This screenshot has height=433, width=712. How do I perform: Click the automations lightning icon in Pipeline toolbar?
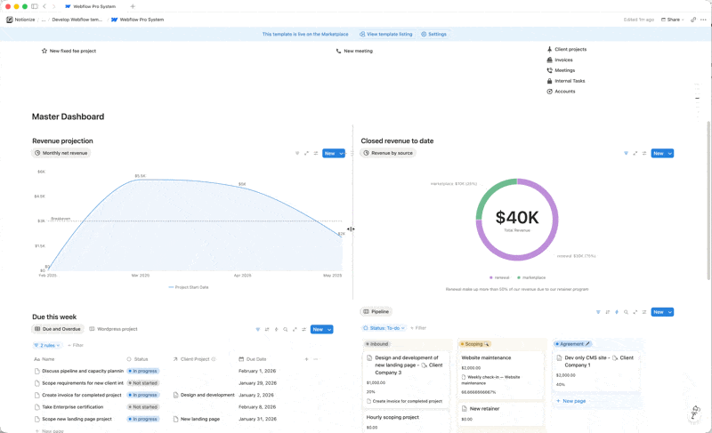(617, 312)
